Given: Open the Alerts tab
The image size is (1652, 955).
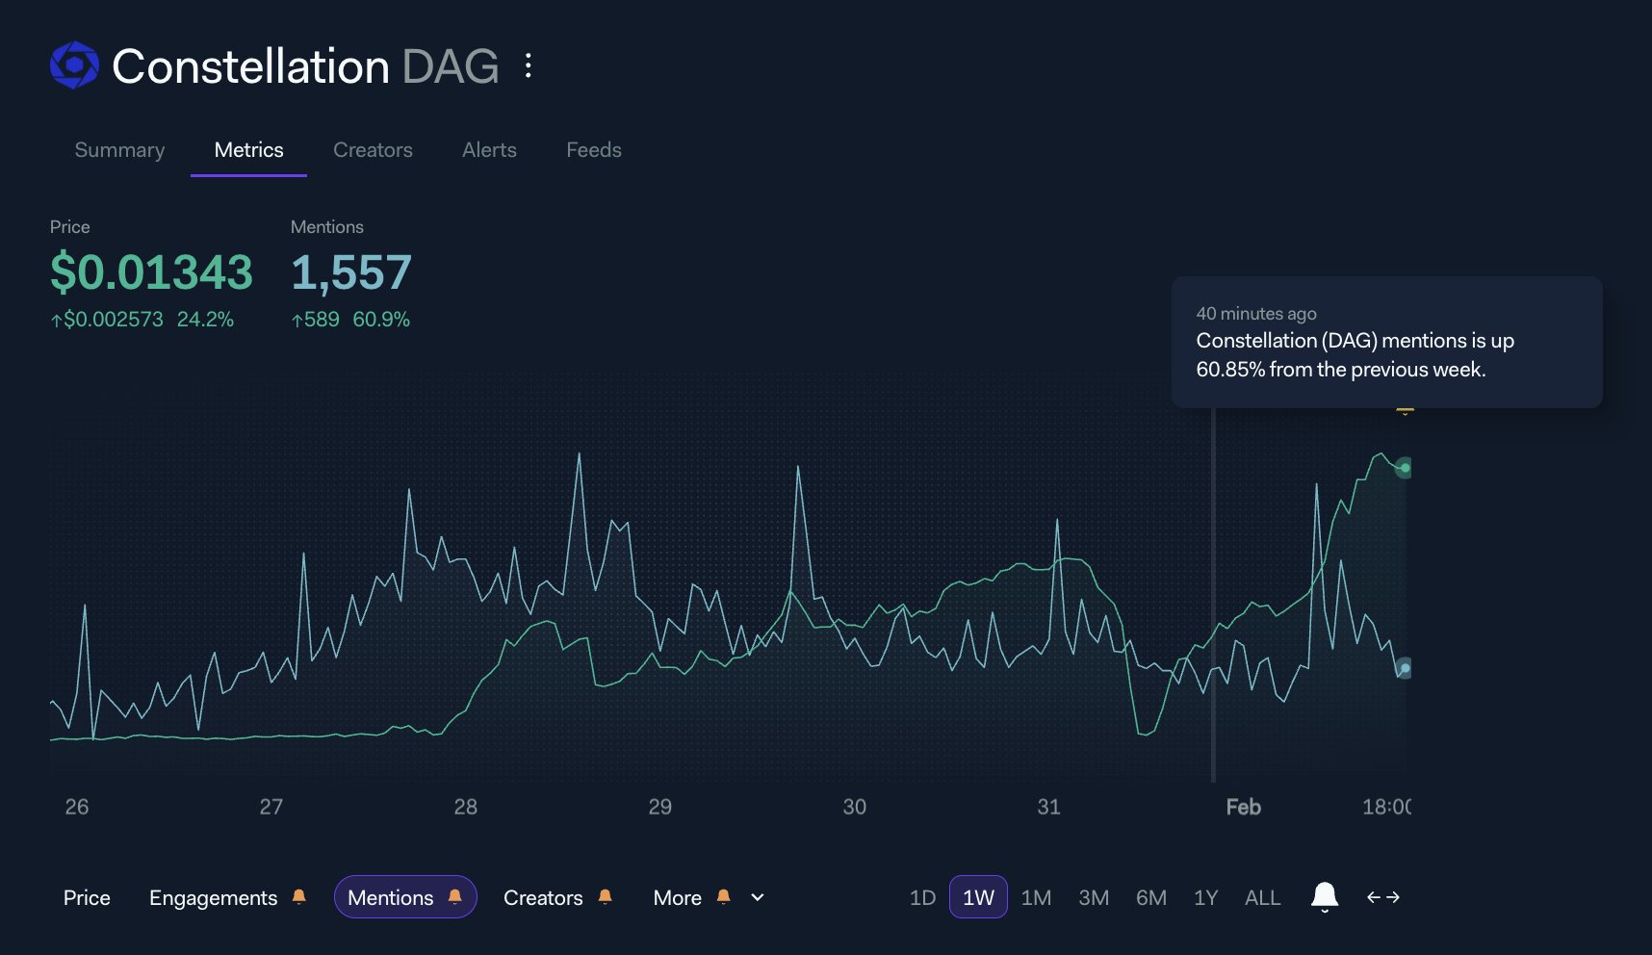Looking at the screenshot, I should click(489, 150).
